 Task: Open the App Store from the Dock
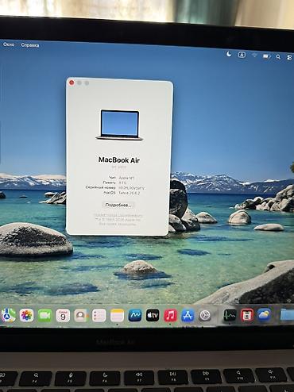coord(188,315)
